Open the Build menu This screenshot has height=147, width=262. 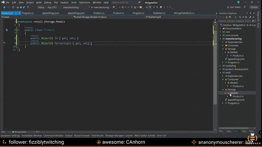click(x=39, y=2)
